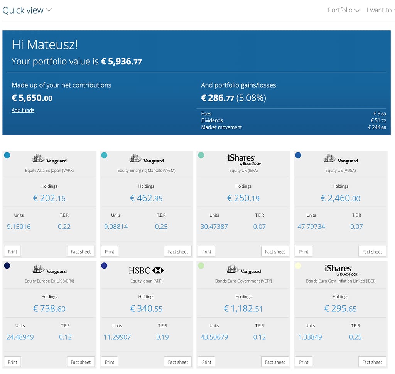The height and width of the screenshot is (374, 395).
Task: Open the Quick view dropdown
Action: (x=27, y=10)
